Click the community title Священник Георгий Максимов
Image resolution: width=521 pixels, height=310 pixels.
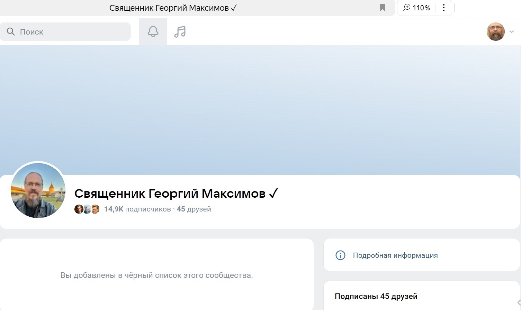[170, 194]
